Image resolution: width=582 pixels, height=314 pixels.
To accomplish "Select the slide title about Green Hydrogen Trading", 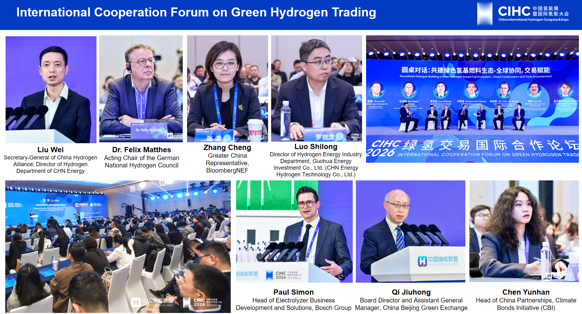I will tap(196, 12).
